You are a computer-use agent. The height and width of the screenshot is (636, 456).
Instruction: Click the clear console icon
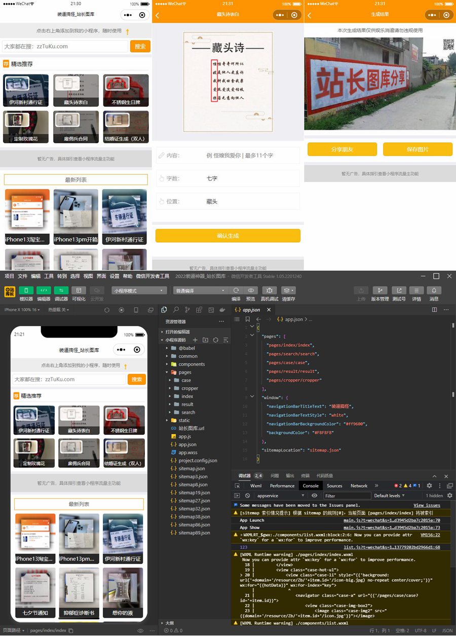point(247,496)
